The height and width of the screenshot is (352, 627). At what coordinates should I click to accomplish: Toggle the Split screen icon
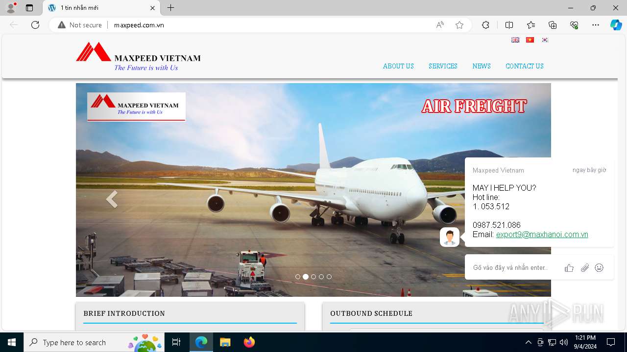[x=509, y=25]
